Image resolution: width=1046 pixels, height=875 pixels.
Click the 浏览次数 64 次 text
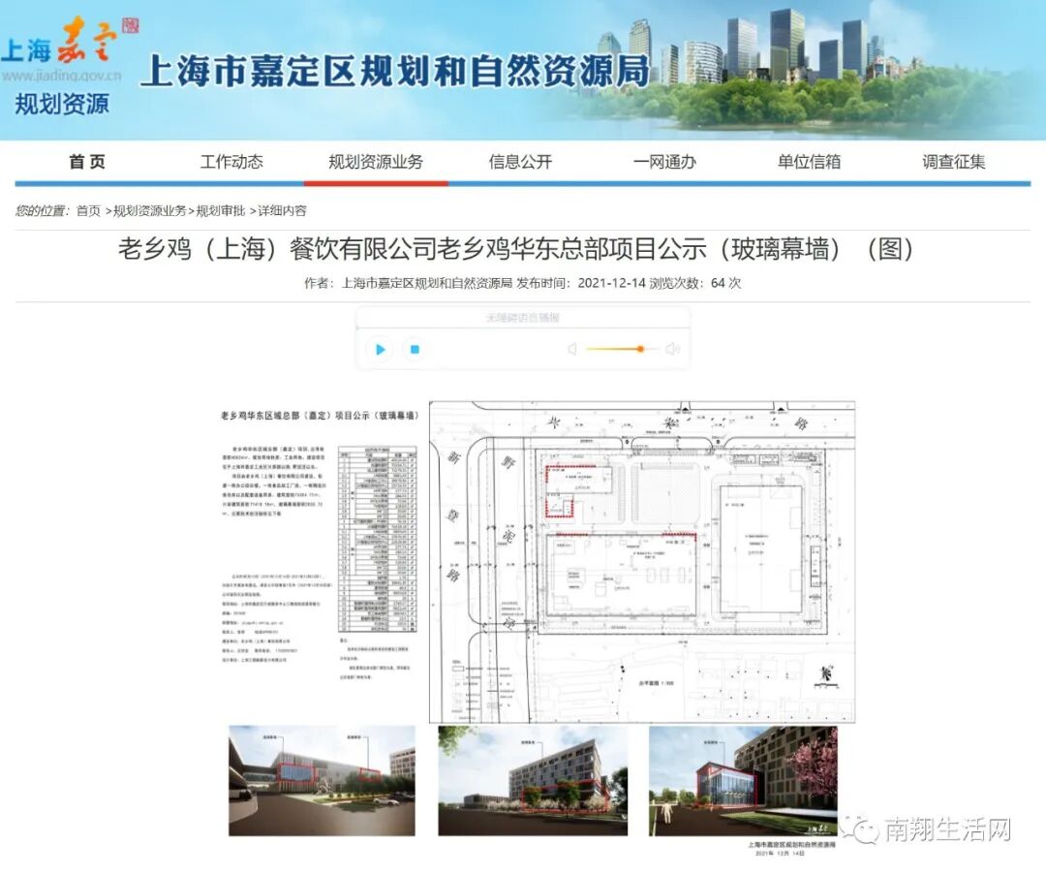695,283
